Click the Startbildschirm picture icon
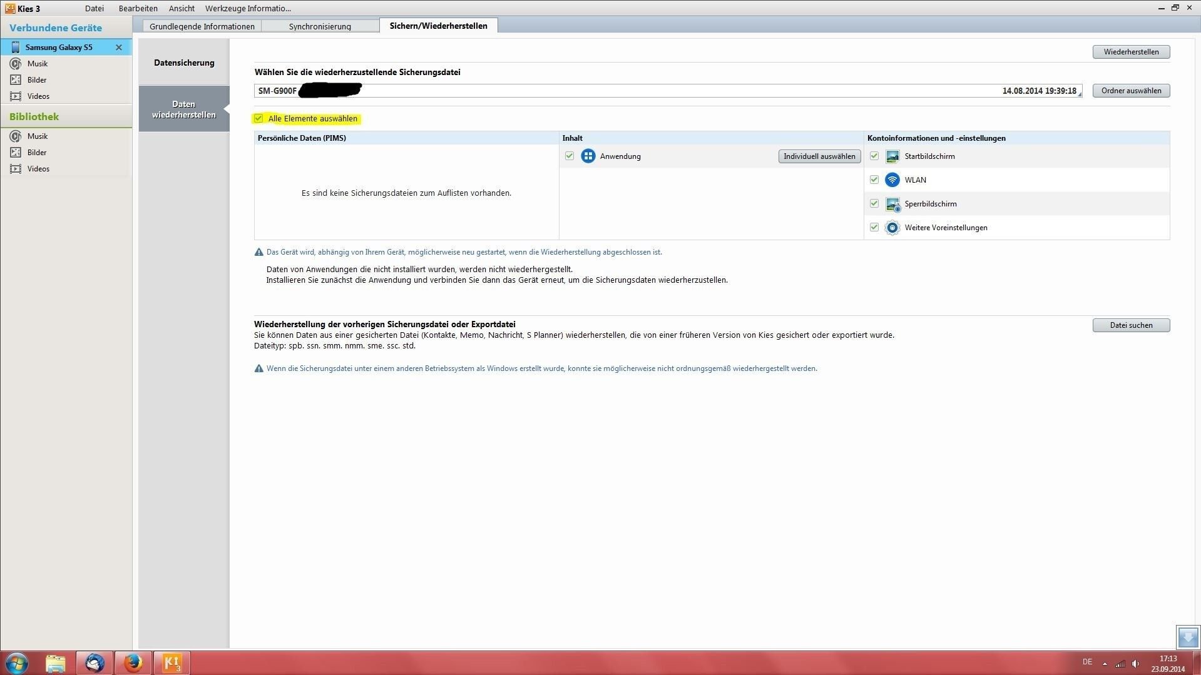Screen dimensions: 1201x675 pos(892,156)
